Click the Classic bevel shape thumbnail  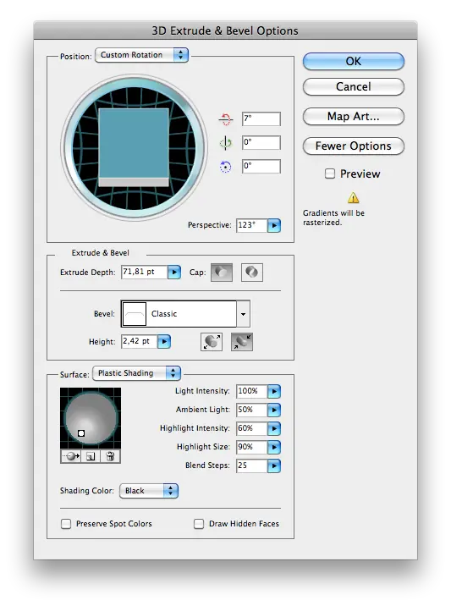(x=135, y=314)
